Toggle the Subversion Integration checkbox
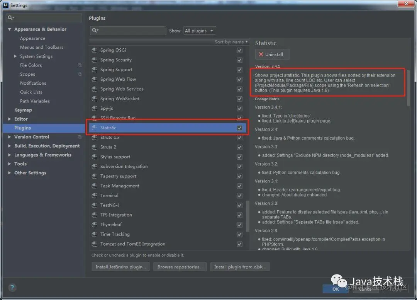This screenshot has height=300, width=417. 240,166
